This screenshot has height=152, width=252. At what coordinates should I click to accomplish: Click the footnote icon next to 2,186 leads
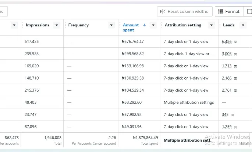click(235, 78)
